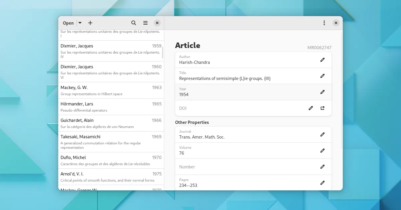The width and height of the screenshot is (401, 210).
Task: Edit the Number field pencil icon
Action: point(322,167)
